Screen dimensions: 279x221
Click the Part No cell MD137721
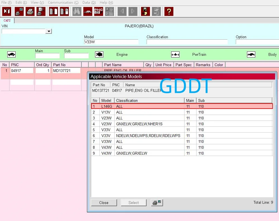[x=66, y=71]
